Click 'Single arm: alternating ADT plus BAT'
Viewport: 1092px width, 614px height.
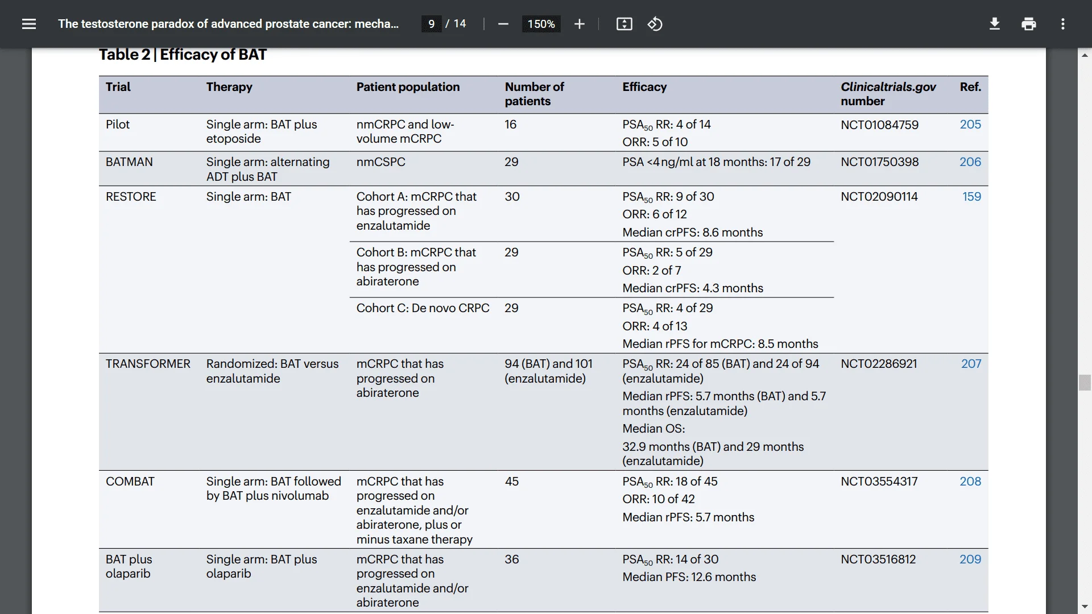[x=268, y=169]
